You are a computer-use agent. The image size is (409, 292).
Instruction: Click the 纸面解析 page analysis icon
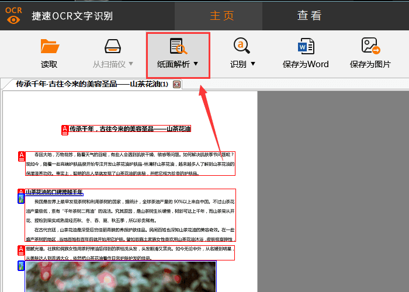178,46
